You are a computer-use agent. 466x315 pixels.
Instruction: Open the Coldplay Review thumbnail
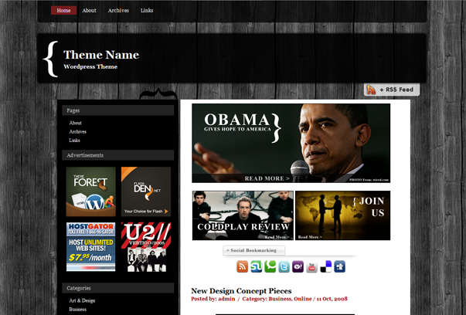243,215
